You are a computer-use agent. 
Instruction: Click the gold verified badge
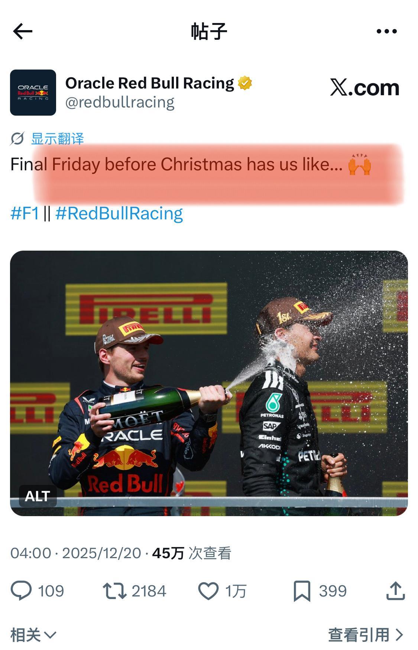click(x=245, y=83)
